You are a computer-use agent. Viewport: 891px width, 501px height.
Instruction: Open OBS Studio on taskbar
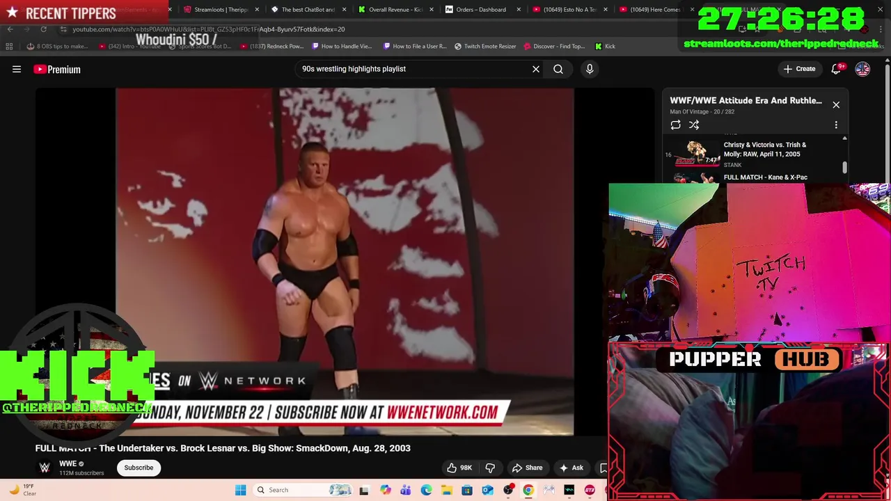click(508, 490)
